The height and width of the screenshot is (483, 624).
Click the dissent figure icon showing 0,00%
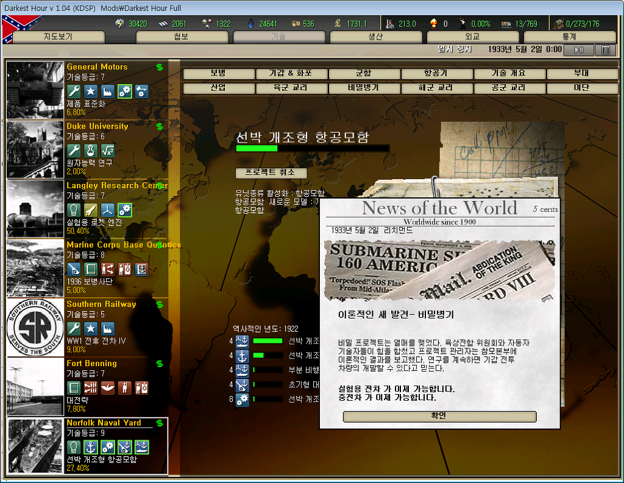(463, 24)
